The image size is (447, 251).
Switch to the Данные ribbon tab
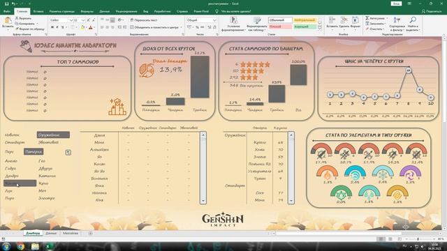point(105,11)
